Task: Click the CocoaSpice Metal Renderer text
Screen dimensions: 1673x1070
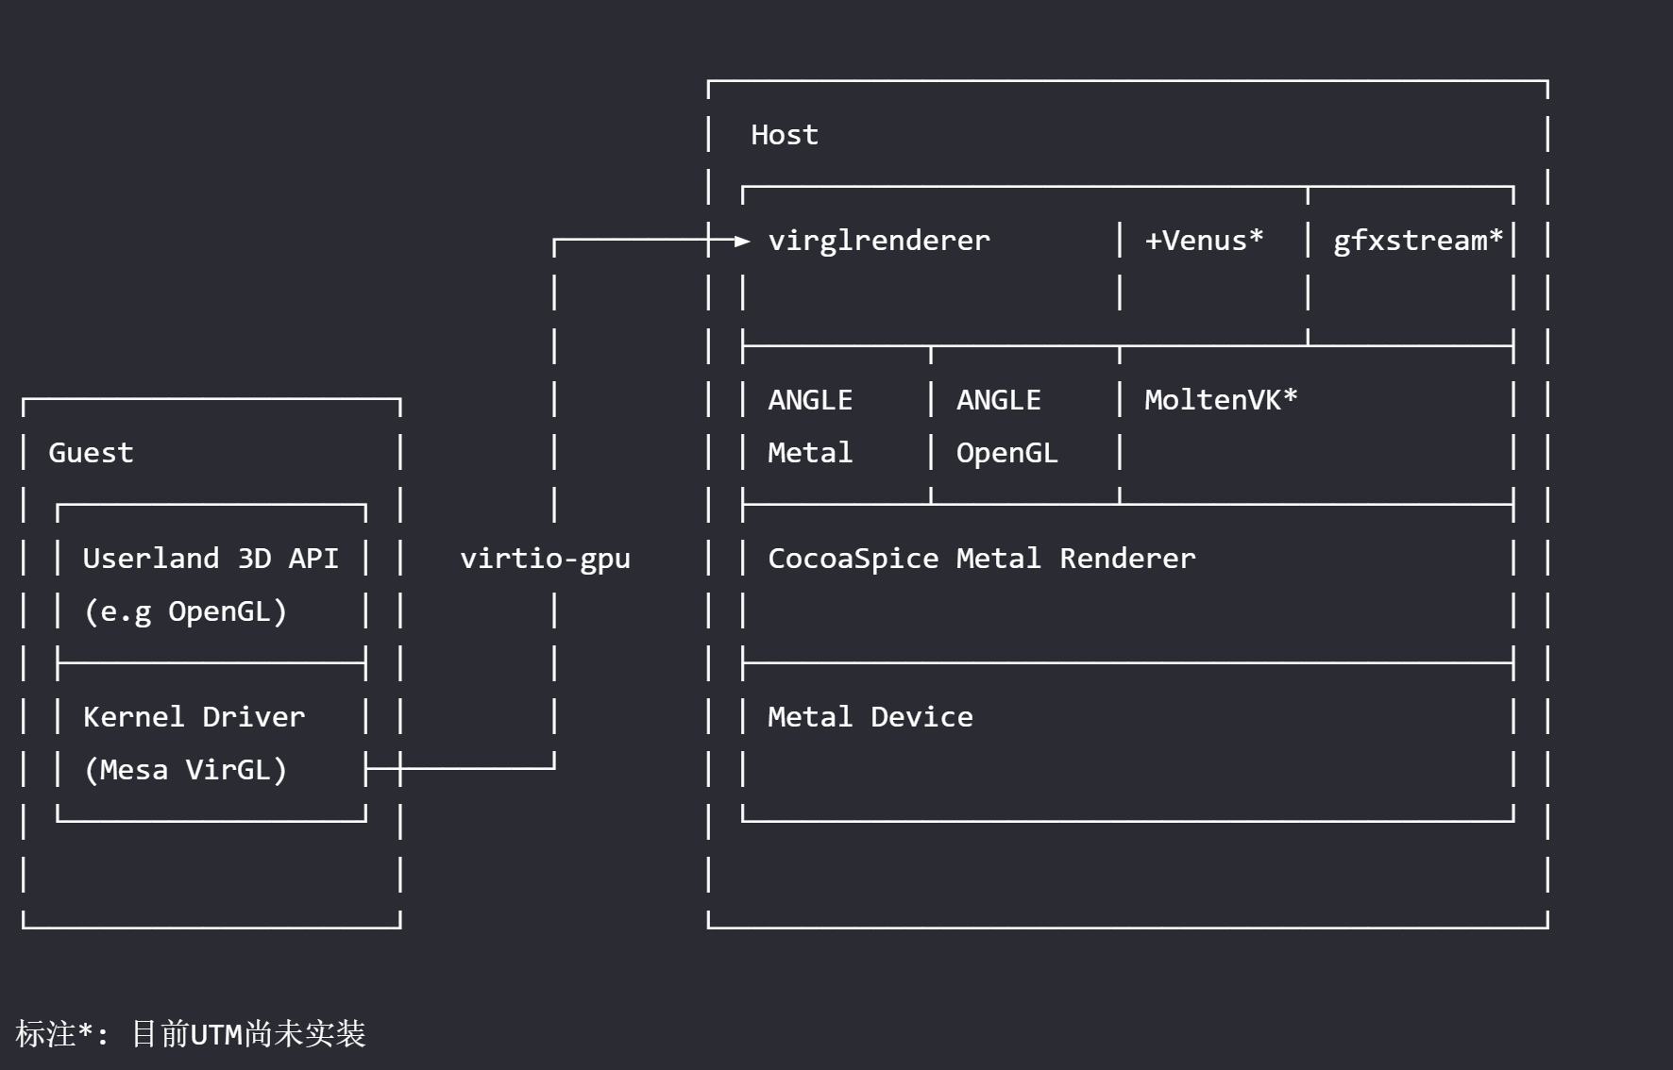Action: (981, 559)
